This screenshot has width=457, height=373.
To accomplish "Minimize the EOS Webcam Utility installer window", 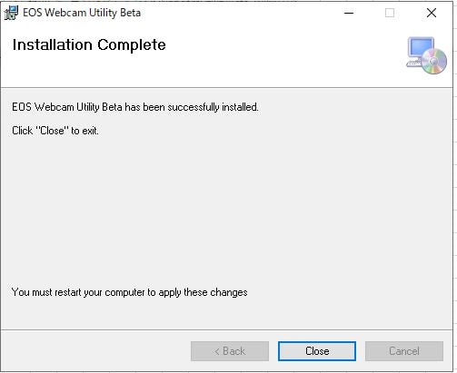I will [349, 13].
